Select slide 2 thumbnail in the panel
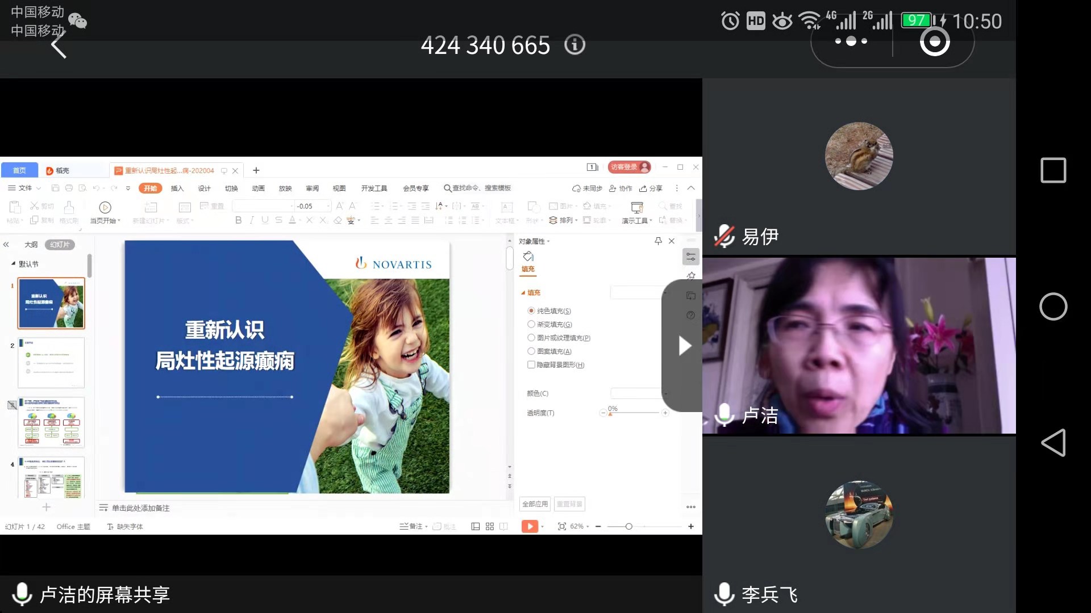Screen dimensions: 1091x613 pos(51,362)
